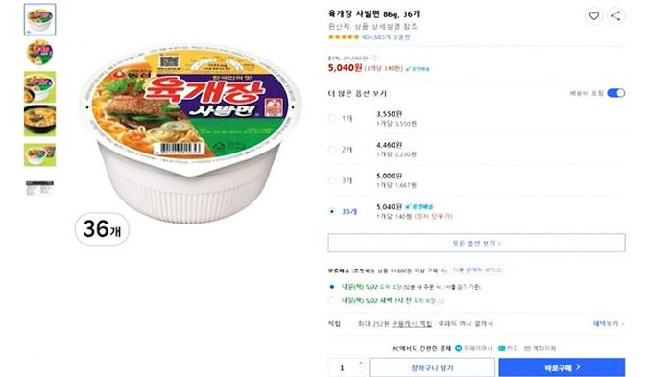This screenshot has width=671, height=377.
Task: Open the 404,683 product reviews link
Action: [x=386, y=37]
